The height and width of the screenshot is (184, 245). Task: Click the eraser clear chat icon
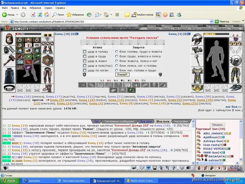pyautogui.click(x=142, y=168)
